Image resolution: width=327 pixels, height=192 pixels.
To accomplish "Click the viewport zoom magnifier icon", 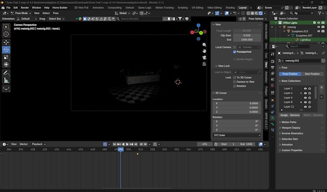I will point(204,45).
